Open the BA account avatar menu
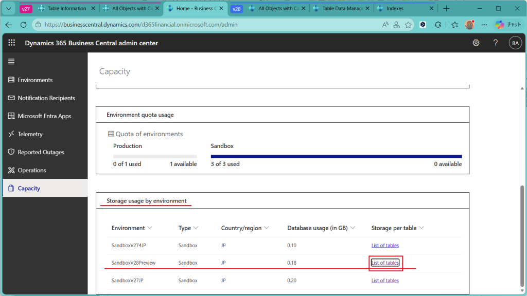This screenshot has height=296, width=527. [515, 43]
